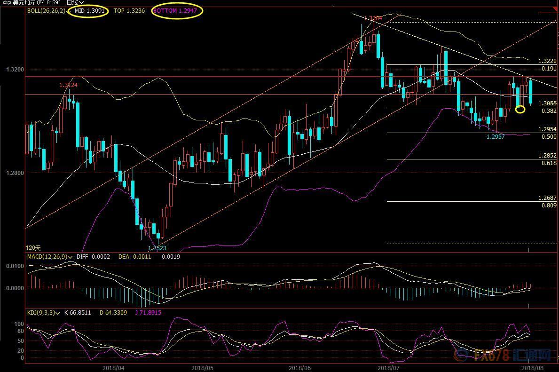This screenshot has height=372, width=559.
Task: Click the KDJ K 66.8511 value
Action: [78, 313]
